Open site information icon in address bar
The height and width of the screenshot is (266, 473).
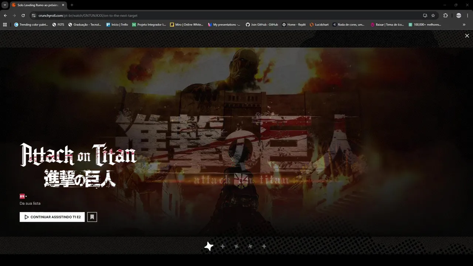(x=34, y=16)
